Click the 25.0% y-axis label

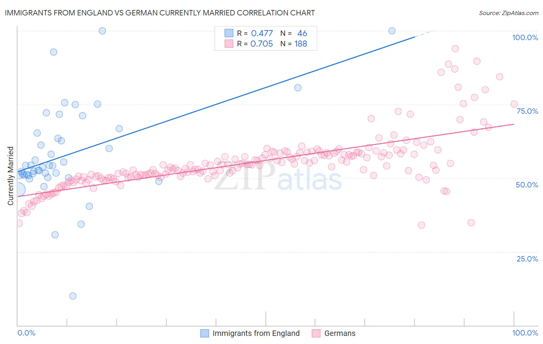(x=528, y=259)
